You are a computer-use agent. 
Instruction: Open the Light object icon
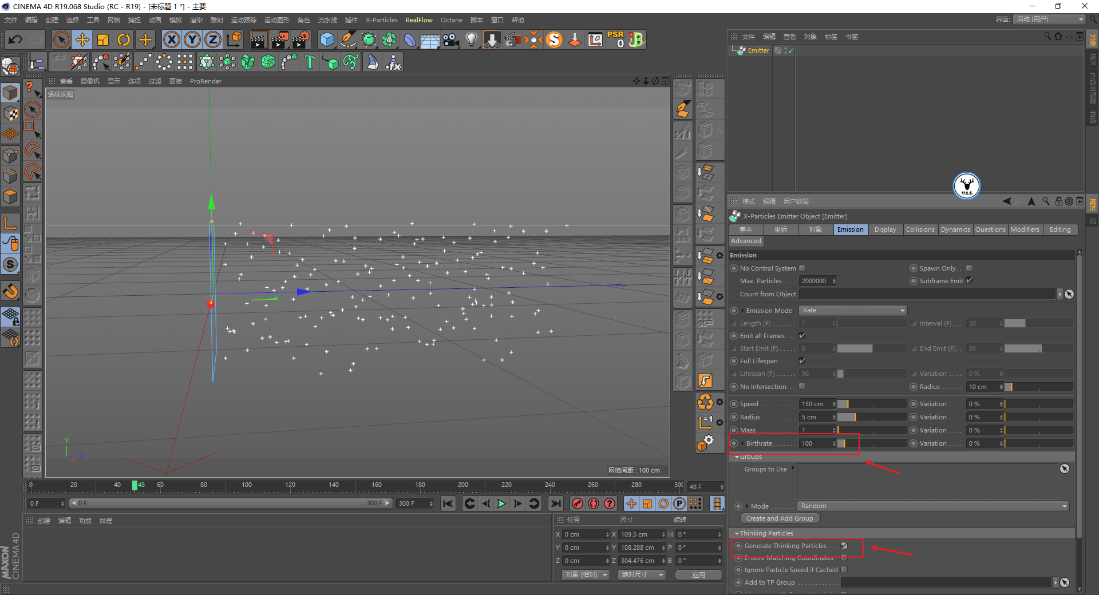tap(472, 39)
